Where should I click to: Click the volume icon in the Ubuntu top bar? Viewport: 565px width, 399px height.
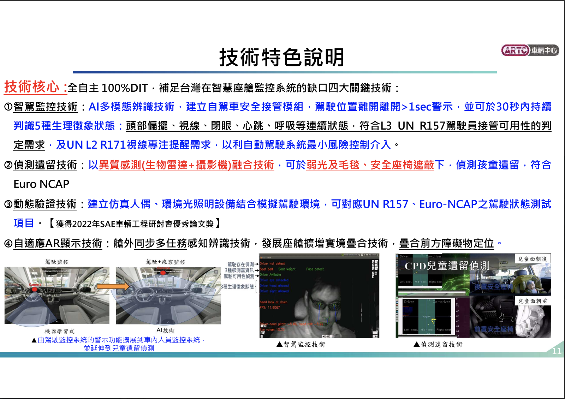point(370,255)
